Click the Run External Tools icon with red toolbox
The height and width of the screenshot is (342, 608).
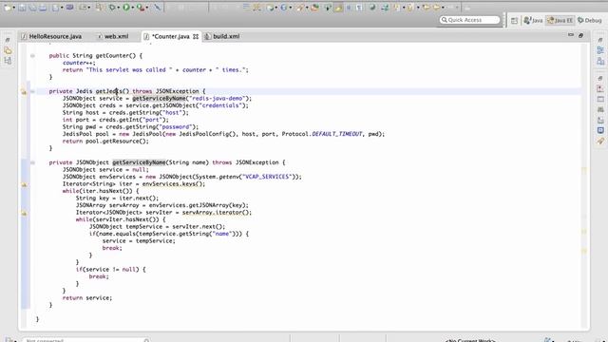pos(141,8)
